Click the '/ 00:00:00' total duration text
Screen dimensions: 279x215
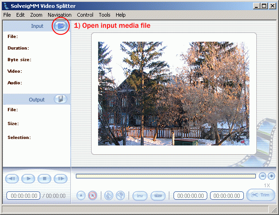pyautogui.click(x=54, y=196)
